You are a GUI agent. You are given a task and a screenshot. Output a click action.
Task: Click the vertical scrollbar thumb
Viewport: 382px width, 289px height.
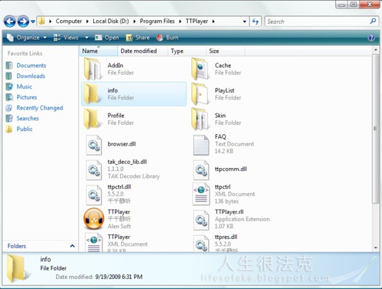point(375,128)
